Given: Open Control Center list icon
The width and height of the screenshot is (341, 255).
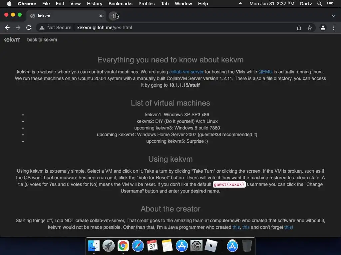Looking at the screenshot, I should [330, 4].
